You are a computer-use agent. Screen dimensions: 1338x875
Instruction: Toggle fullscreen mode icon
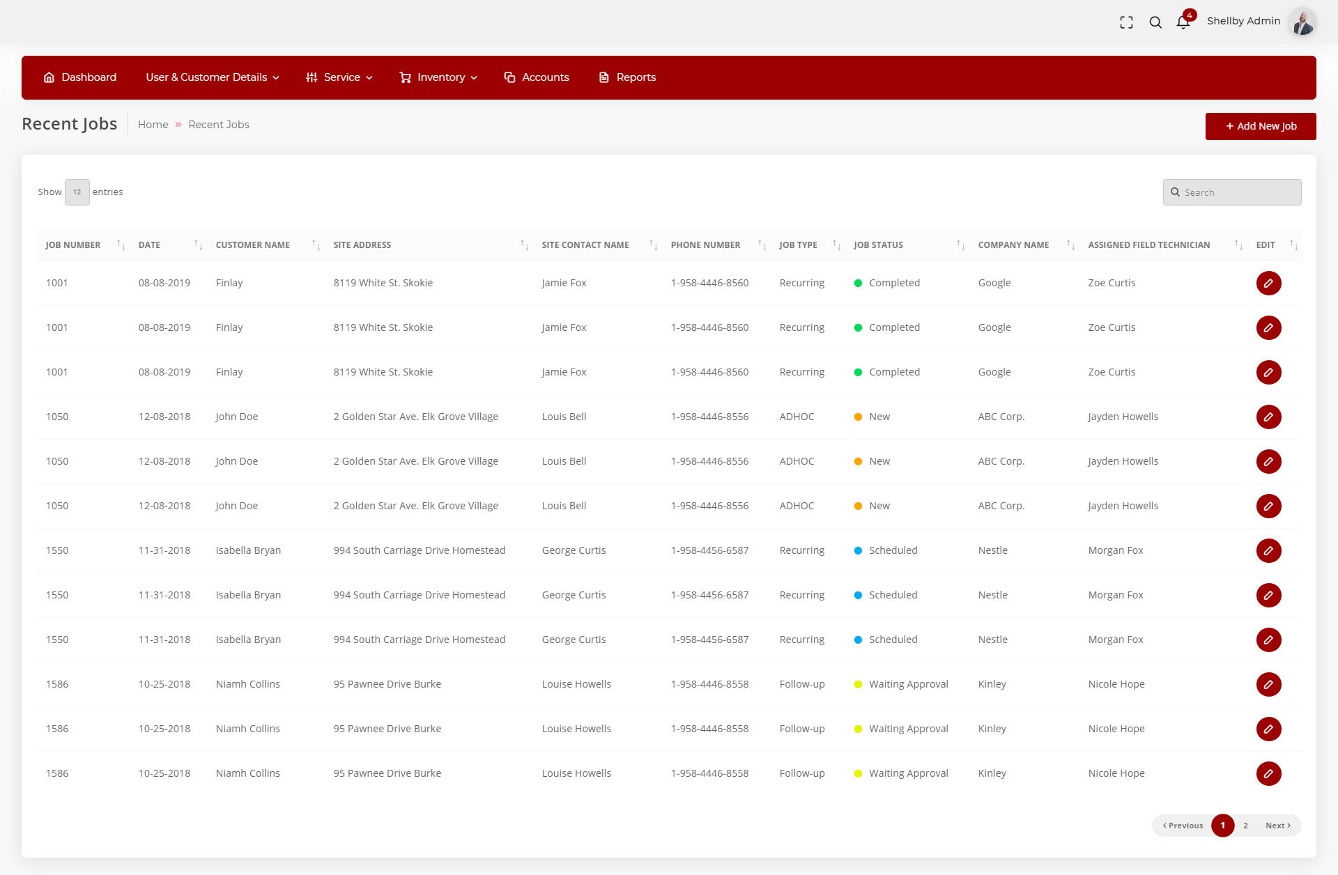[1126, 22]
